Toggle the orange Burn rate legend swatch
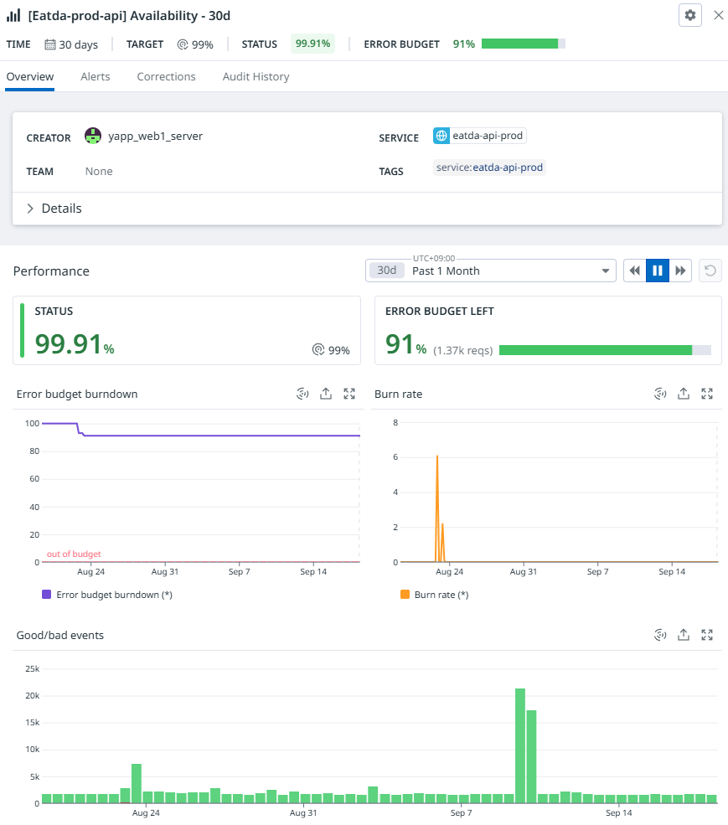 pos(405,595)
